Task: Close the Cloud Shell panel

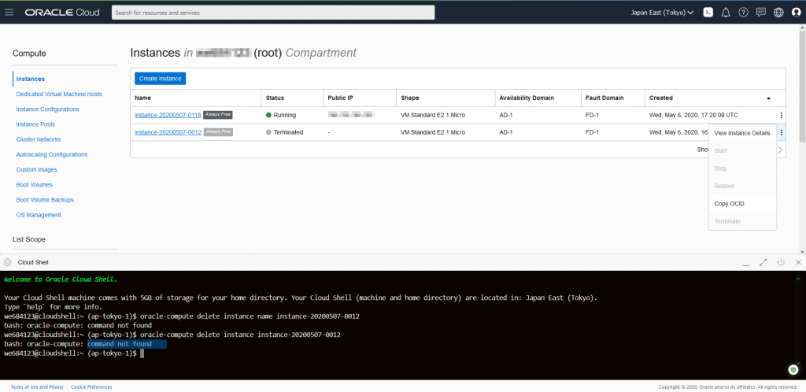Action: (x=798, y=262)
